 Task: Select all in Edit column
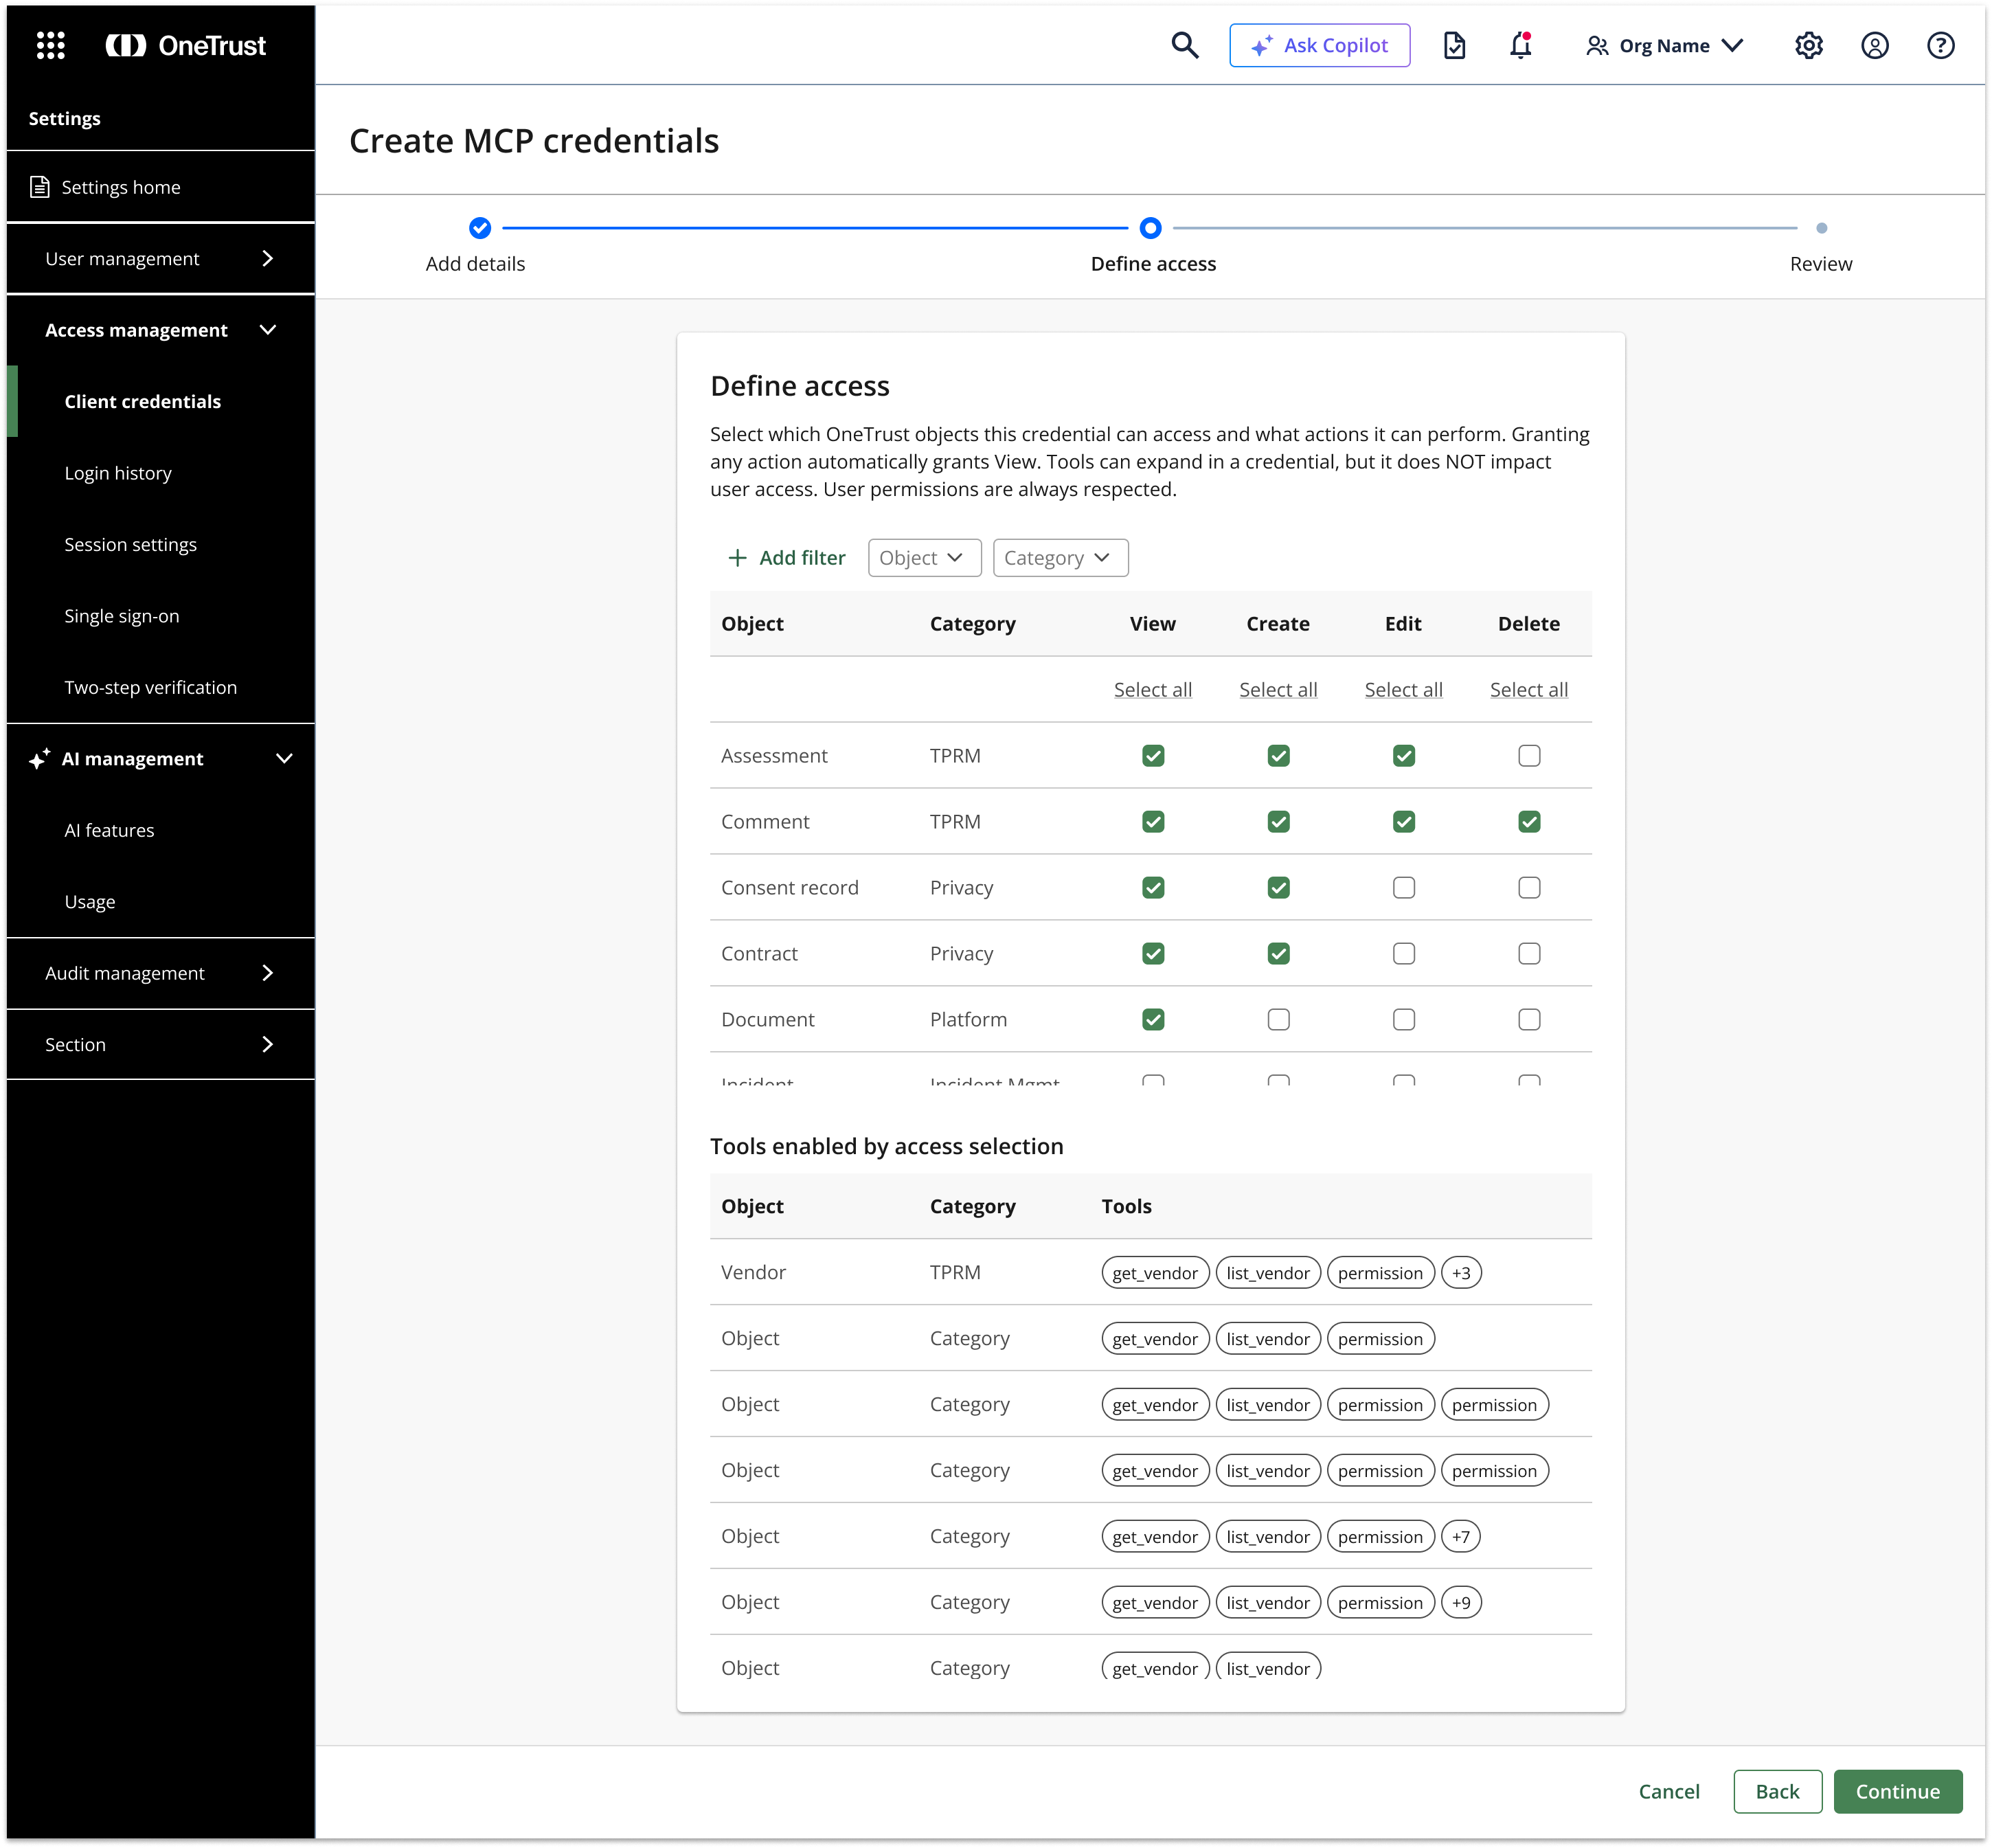(x=1403, y=690)
